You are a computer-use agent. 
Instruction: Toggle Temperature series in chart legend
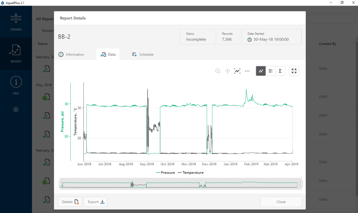click(191, 172)
